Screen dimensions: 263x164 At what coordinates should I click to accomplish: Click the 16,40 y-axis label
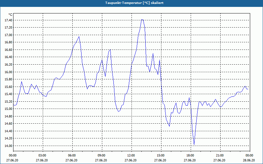pos(9,57)
